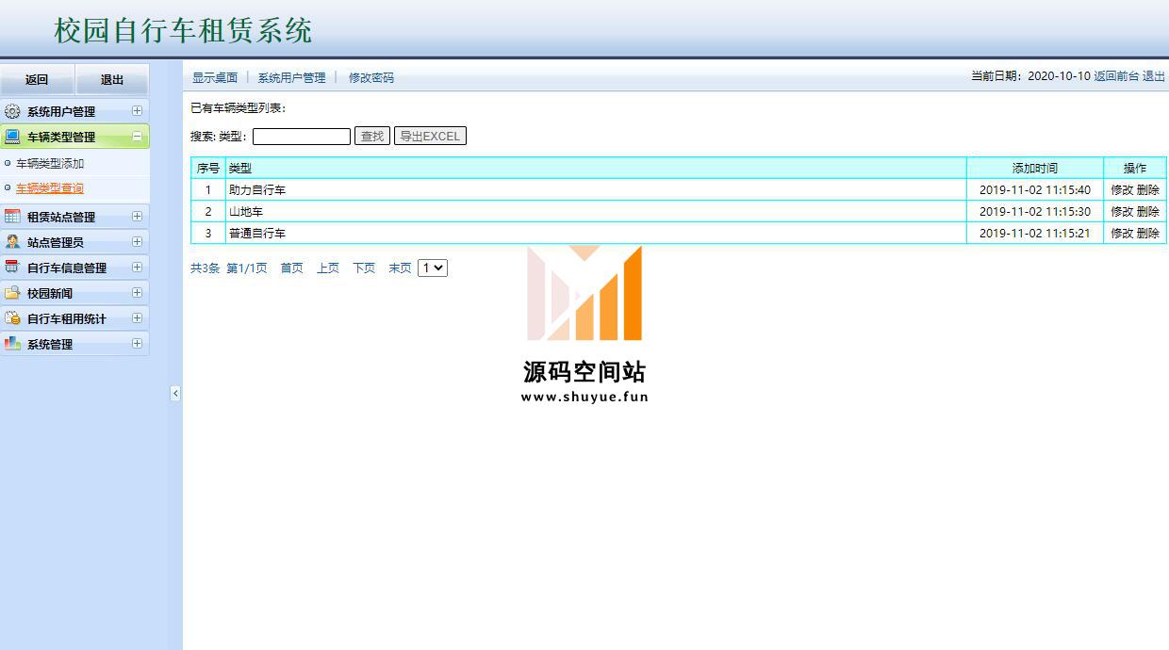Click the 共3条 record count text
Viewport: 1169px width, 650px height.
coord(205,268)
